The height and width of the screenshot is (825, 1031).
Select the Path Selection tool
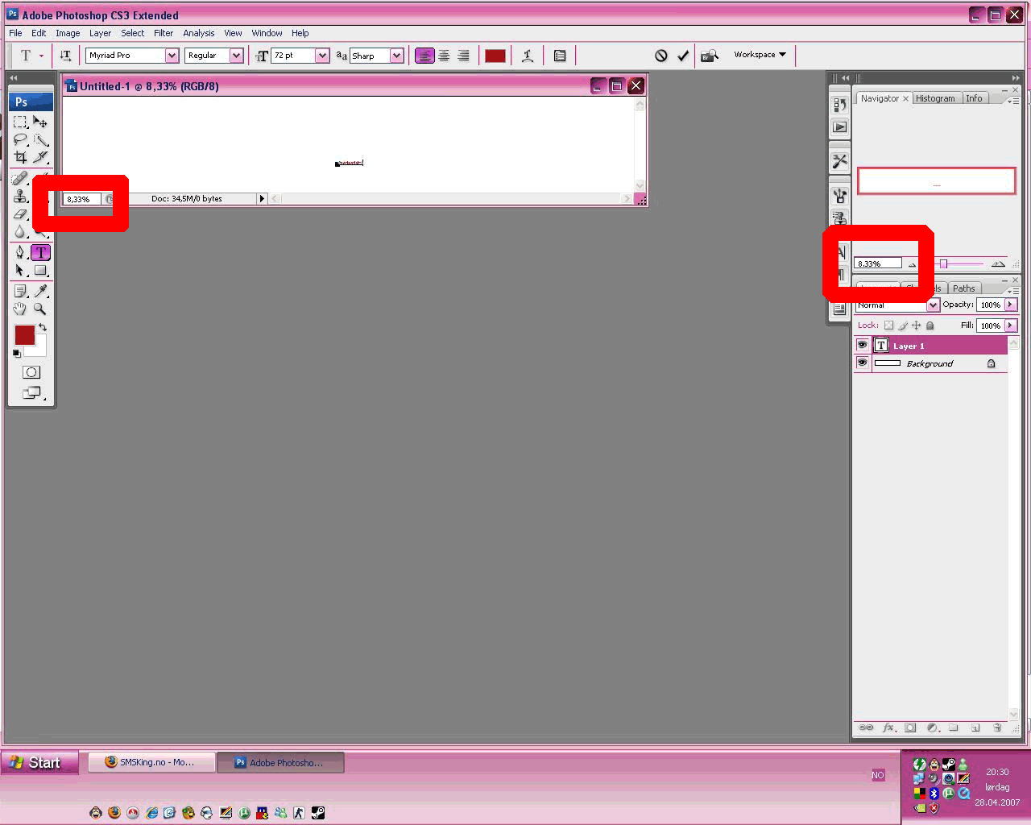coord(20,271)
